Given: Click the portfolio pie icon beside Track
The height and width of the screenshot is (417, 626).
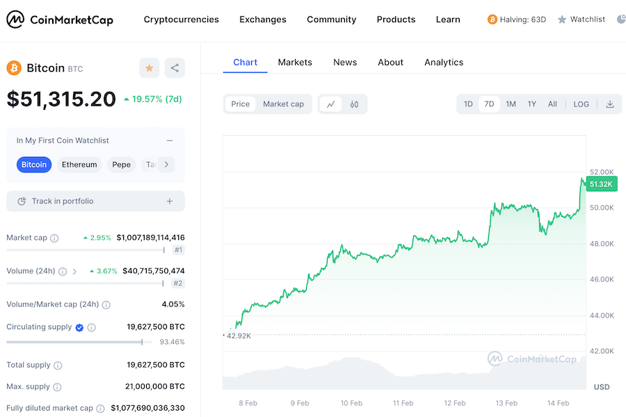Looking at the screenshot, I should tap(22, 201).
